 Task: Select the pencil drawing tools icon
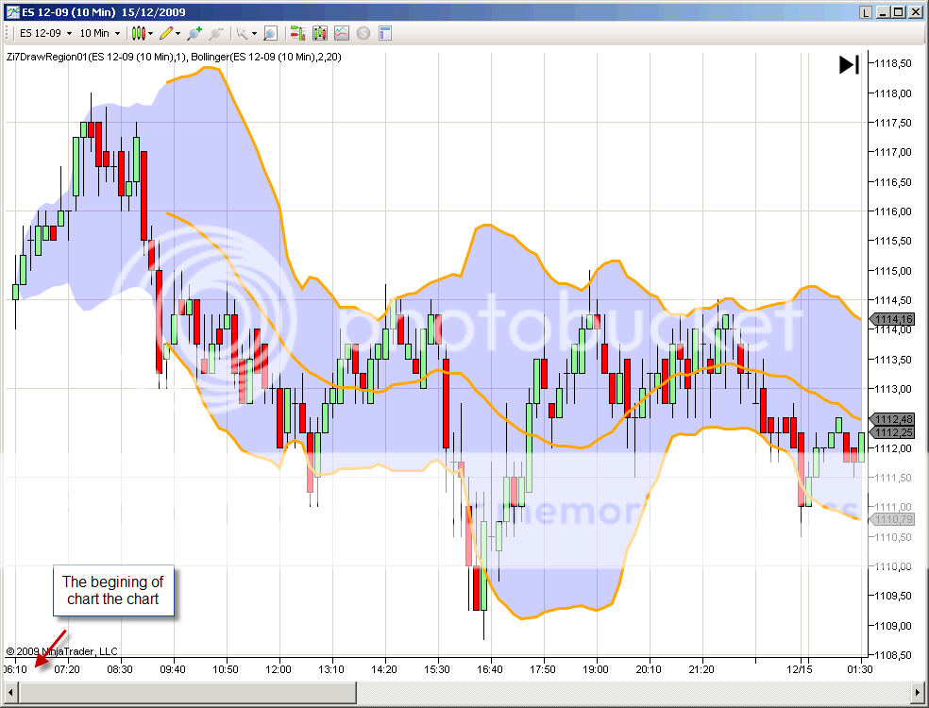click(x=166, y=33)
